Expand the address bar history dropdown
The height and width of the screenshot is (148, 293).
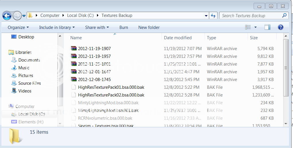206,16
